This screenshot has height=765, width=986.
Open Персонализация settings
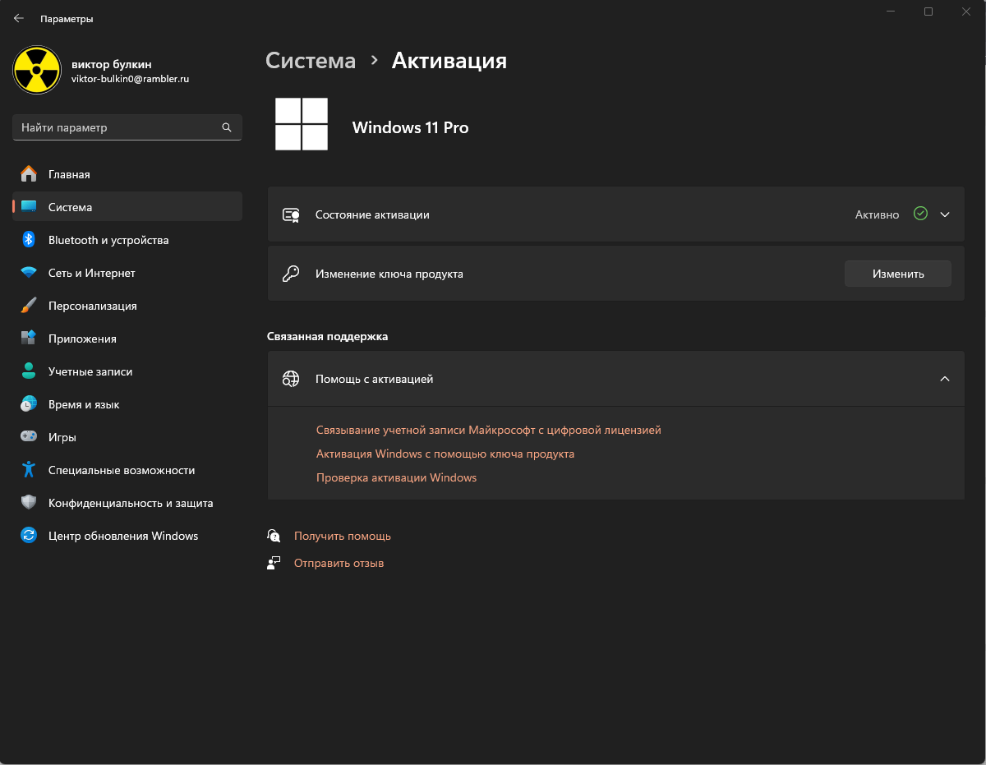pyautogui.click(x=127, y=306)
